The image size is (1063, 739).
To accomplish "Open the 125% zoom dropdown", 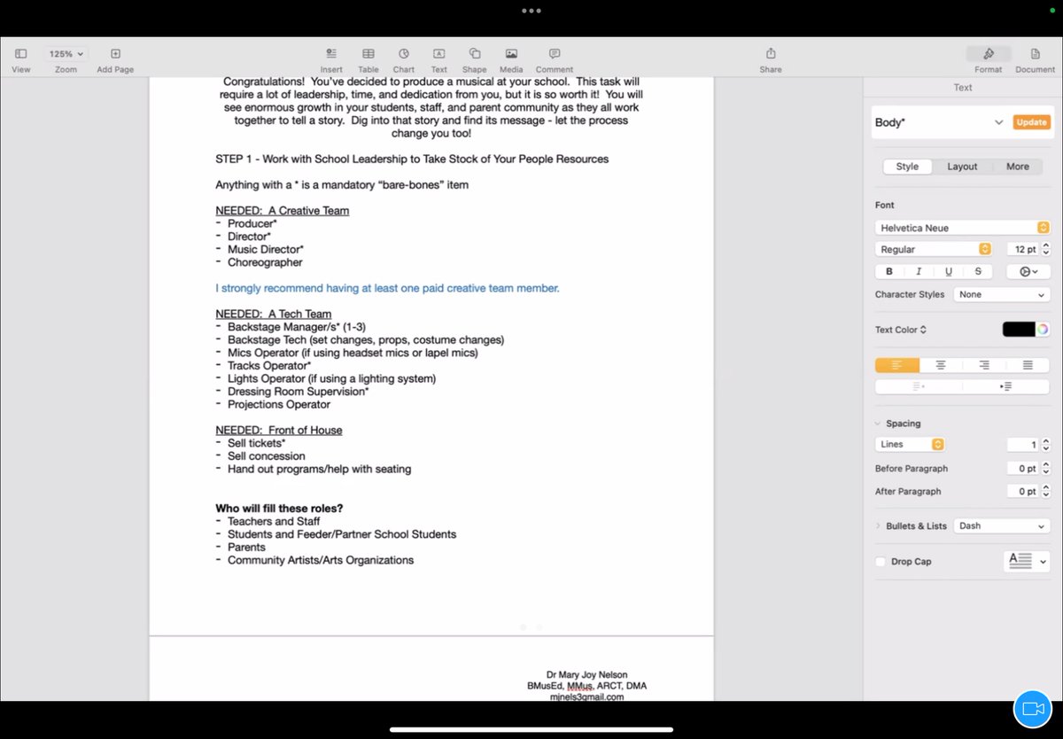I will (x=66, y=54).
